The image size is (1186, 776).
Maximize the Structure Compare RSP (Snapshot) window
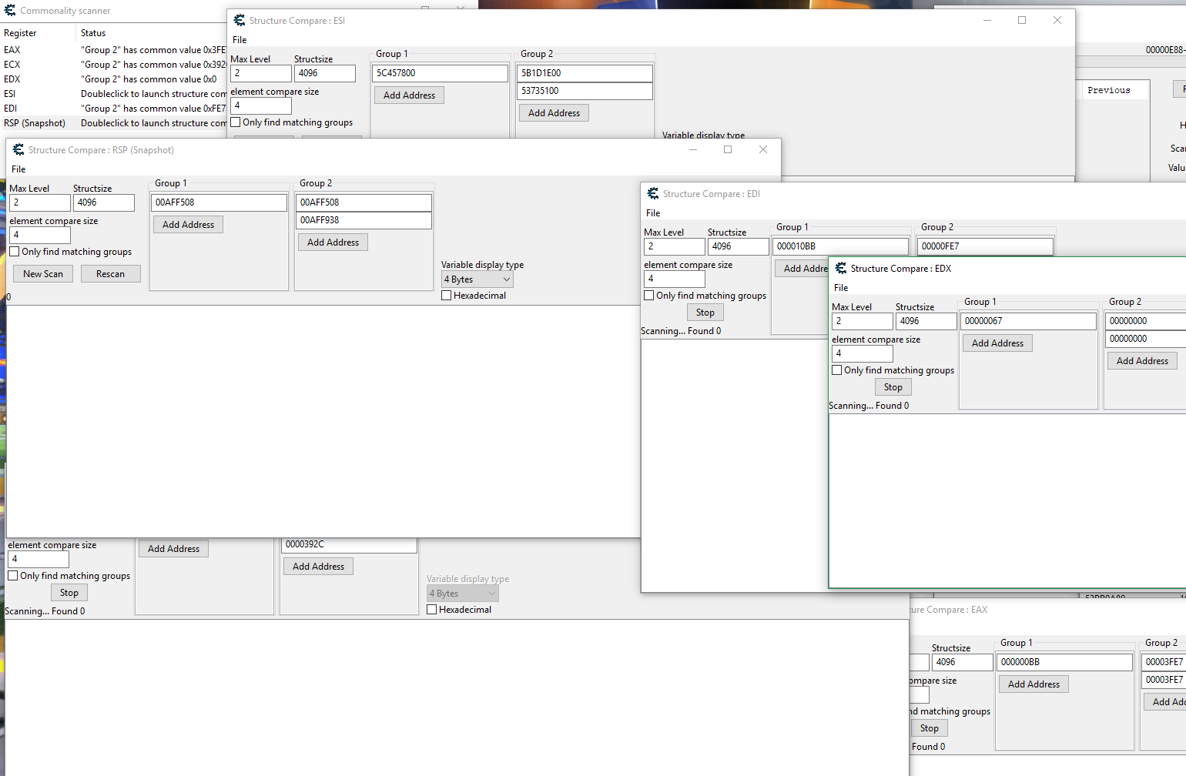click(x=727, y=149)
